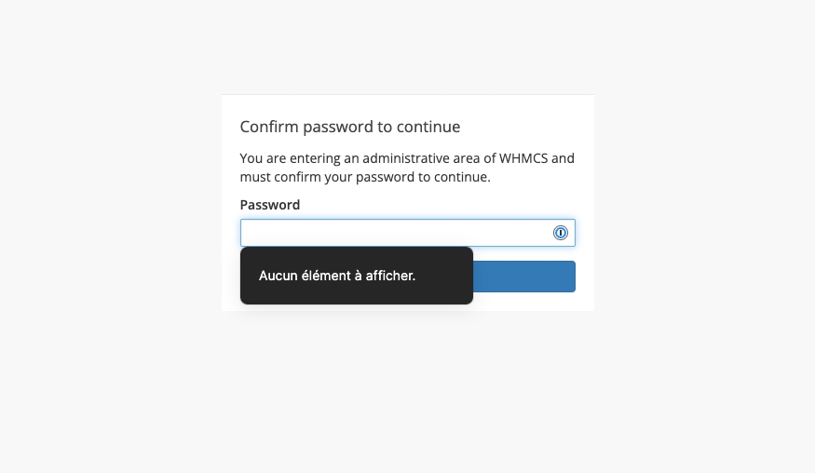Open the 1Password autofill menu icon
The width and height of the screenshot is (815, 473).
coord(561,233)
